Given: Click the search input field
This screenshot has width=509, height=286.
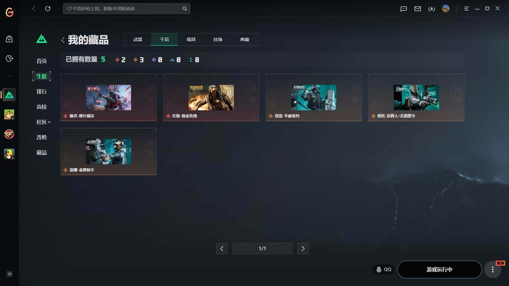Looking at the screenshot, I should pos(122,9).
